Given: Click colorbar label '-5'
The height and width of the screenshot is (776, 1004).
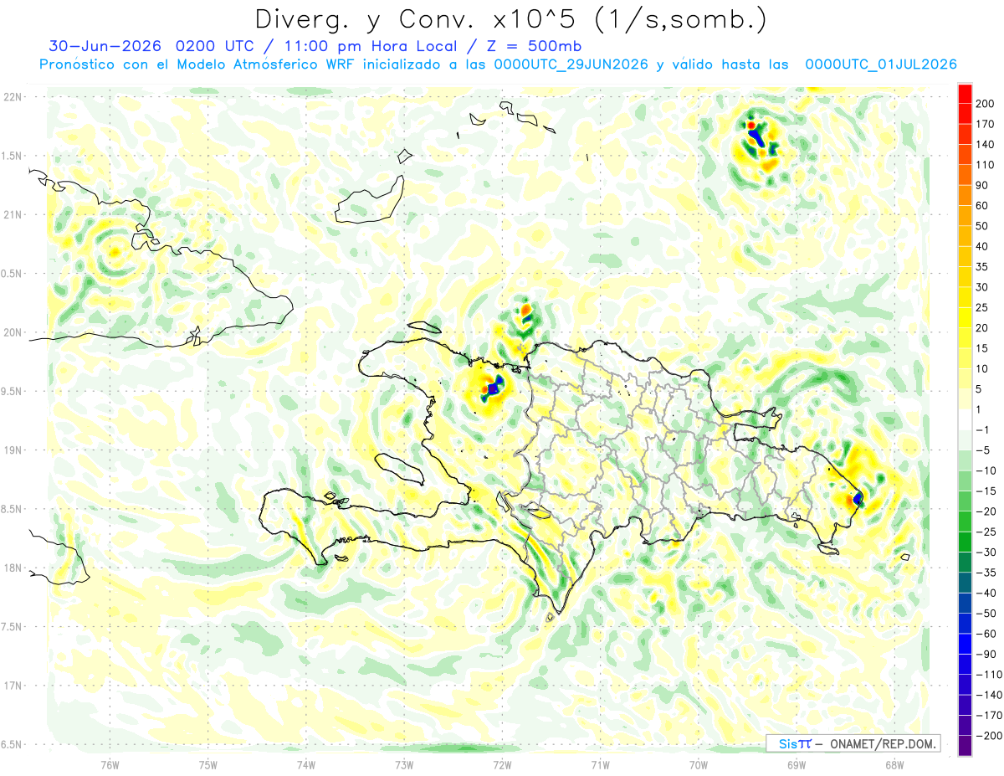Looking at the screenshot, I should pyautogui.click(x=983, y=450).
